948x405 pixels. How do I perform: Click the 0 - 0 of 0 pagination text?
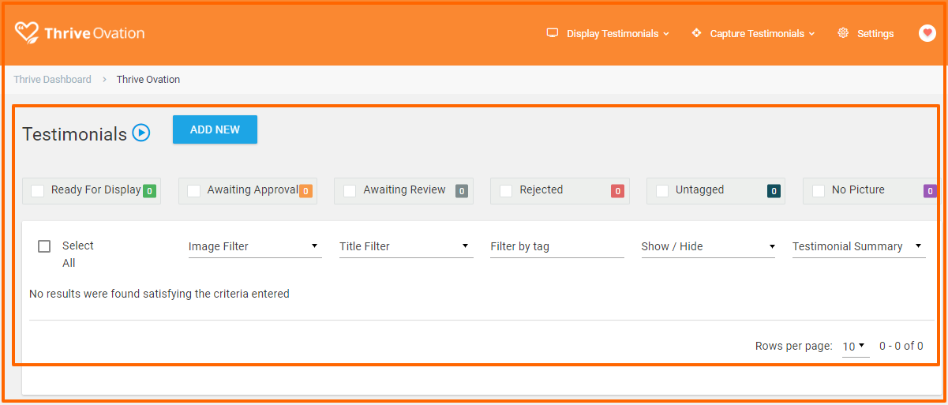coord(901,346)
